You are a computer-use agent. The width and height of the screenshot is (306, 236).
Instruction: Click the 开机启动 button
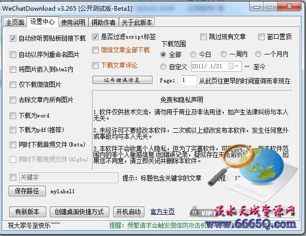click(x=129, y=212)
